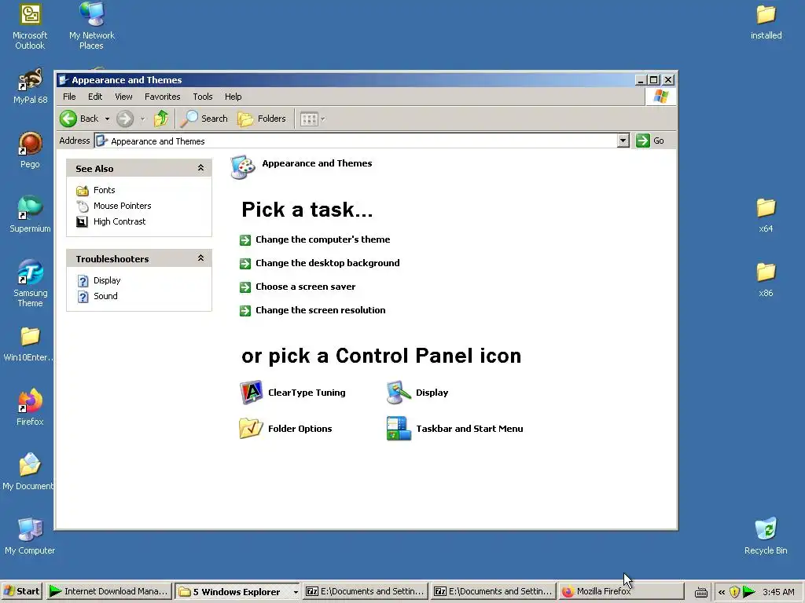Open ClearType Tuning control panel icon
Screen dimensions: 805x603
point(292,393)
